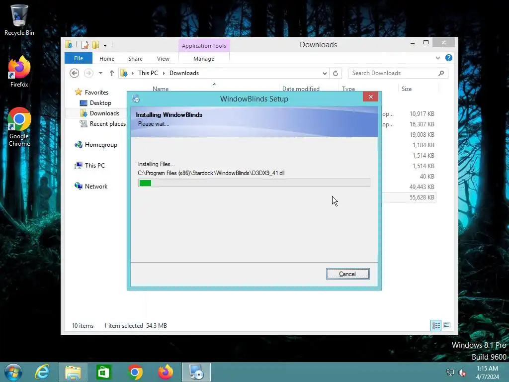The height and width of the screenshot is (382, 509).
Task: Click the 16,307 KB size cell
Action: (422, 124)
